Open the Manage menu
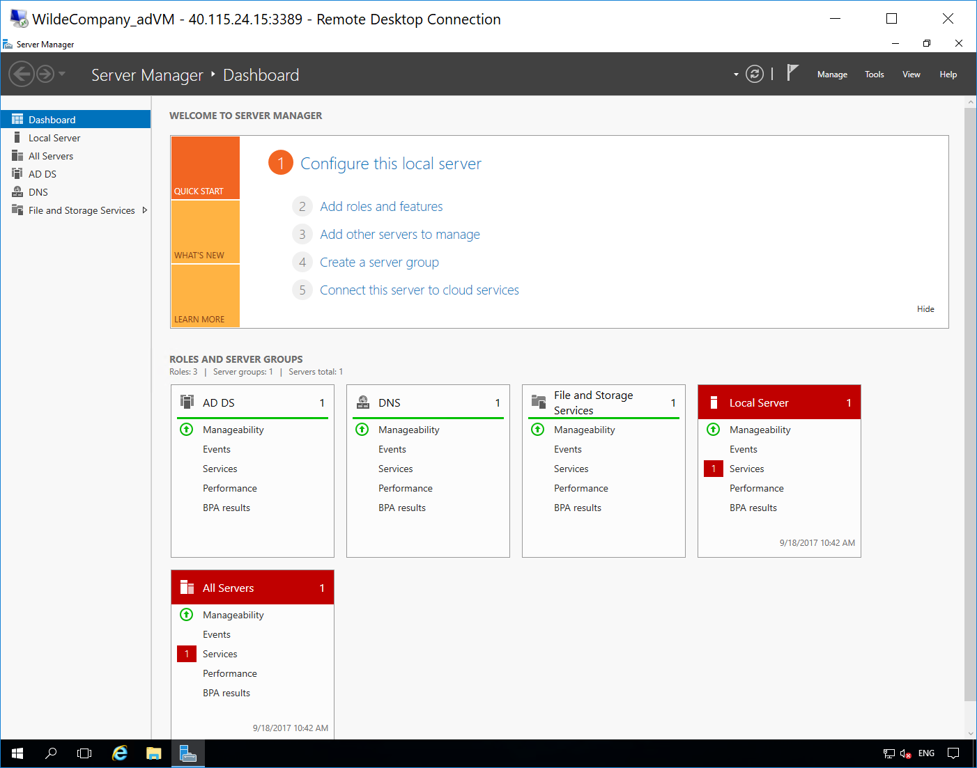This screenshot has height=768, width=977. [832, 75]
